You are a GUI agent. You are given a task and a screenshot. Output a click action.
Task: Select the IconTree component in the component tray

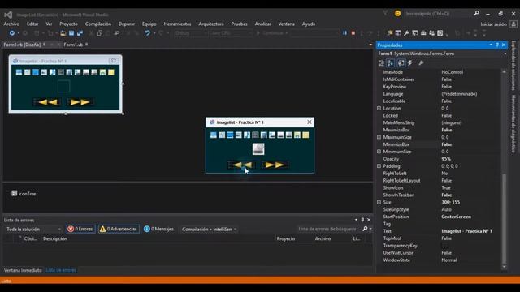[x=24, y=194]
